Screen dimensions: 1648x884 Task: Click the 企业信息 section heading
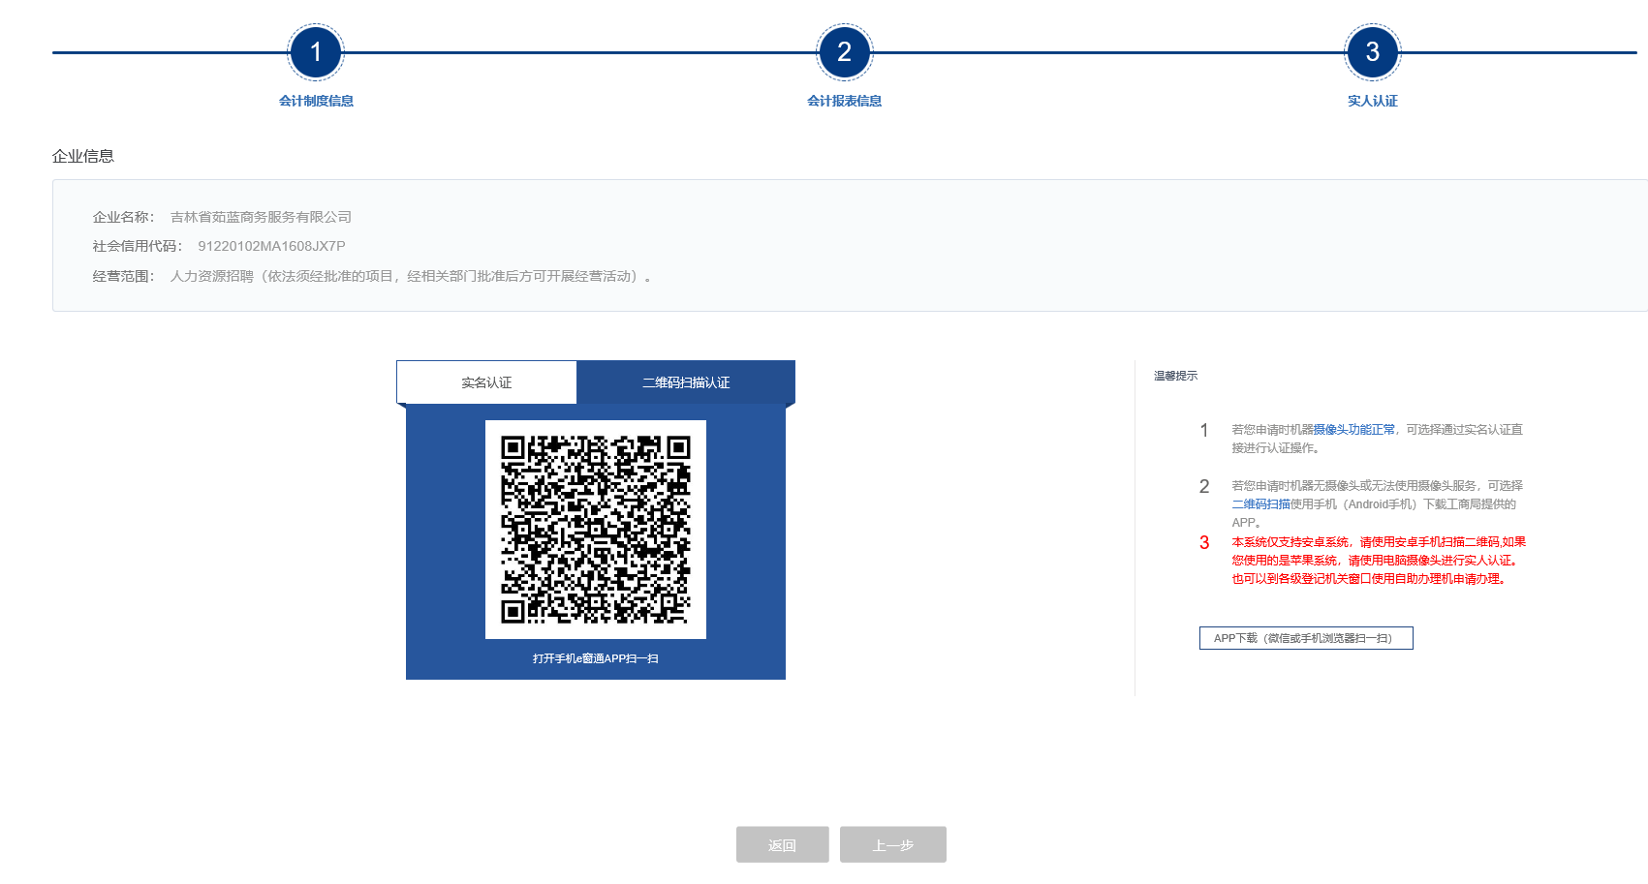(83, 156)
